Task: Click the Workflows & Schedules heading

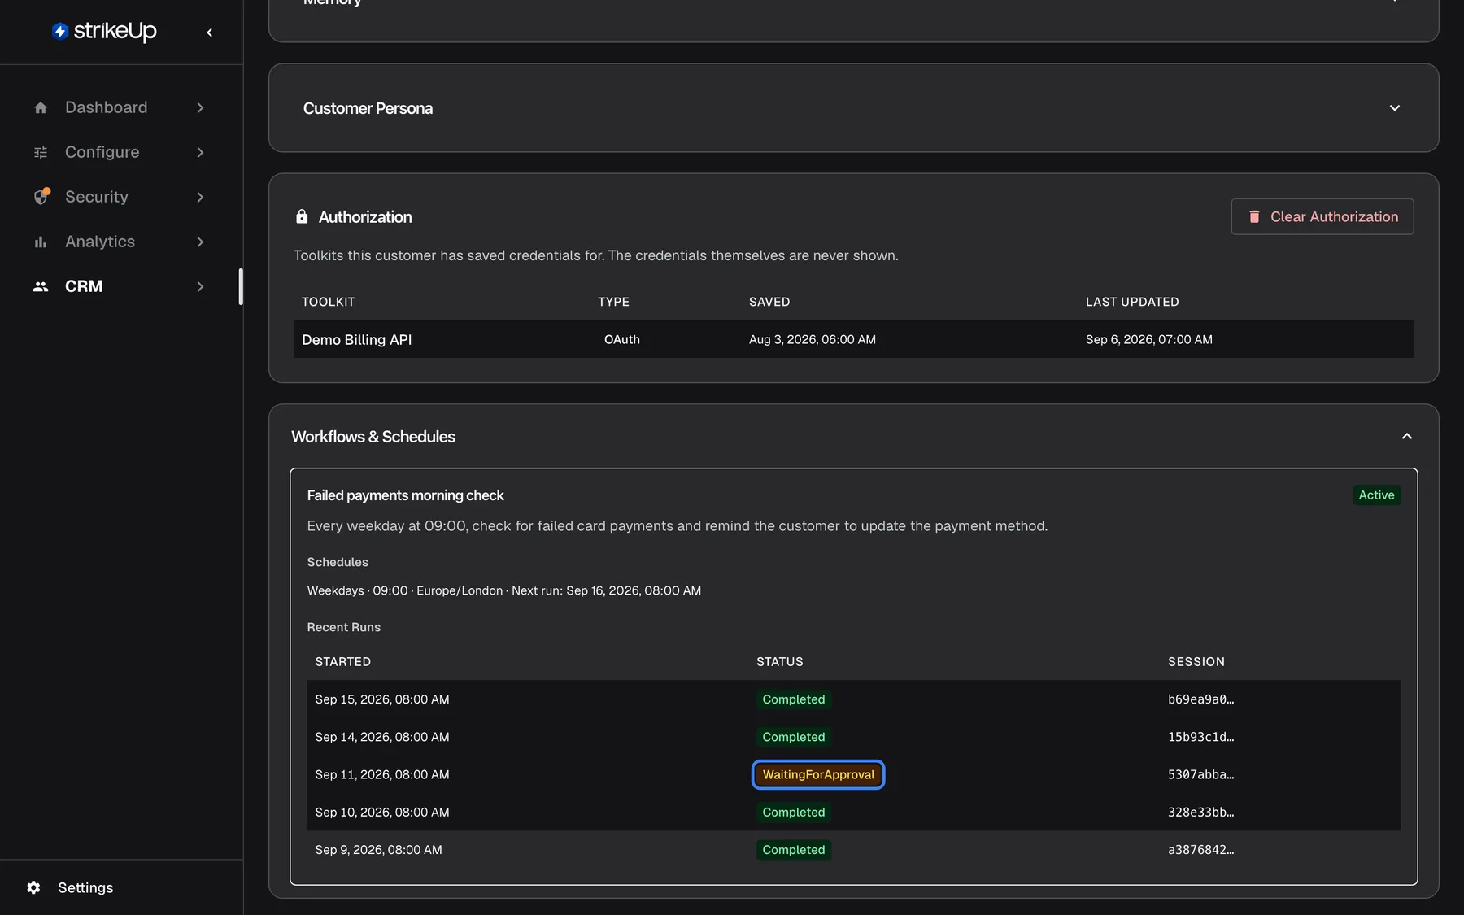Action: tap(373, 437)
